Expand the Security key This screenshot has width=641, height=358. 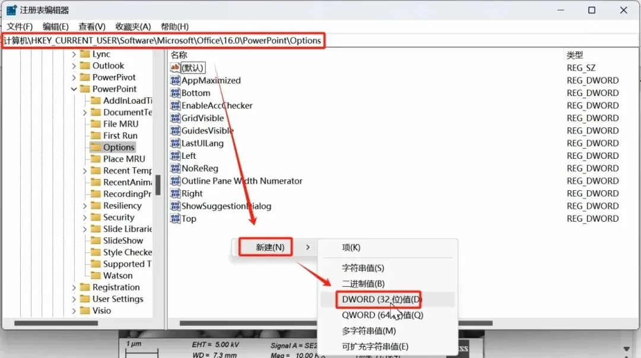(x=85, y=218)
